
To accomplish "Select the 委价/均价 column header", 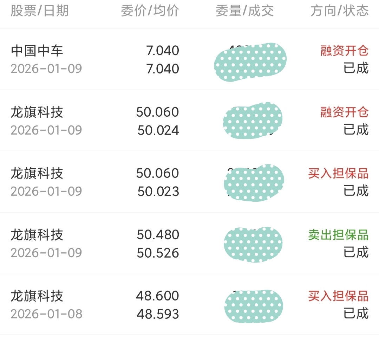I will [x=150, y=11].
